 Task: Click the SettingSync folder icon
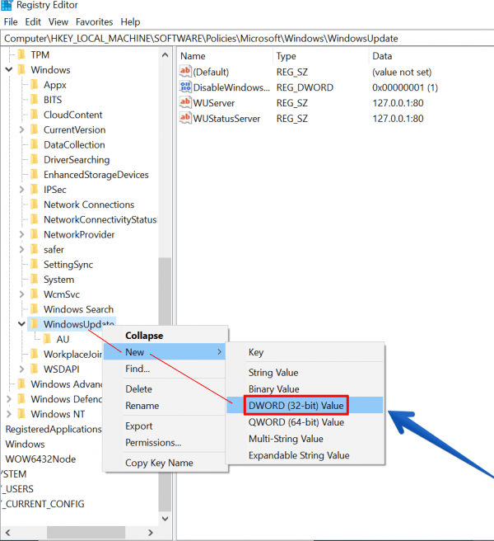35,264
